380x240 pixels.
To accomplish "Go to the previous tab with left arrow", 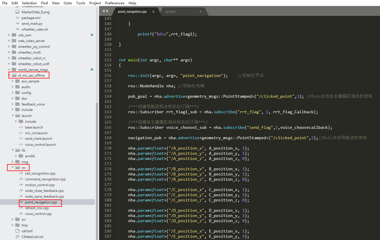I will click(x=103, y=11).
